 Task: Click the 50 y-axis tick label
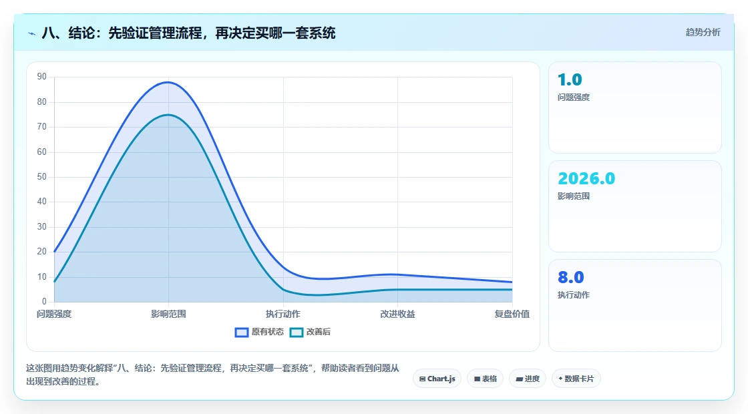42,177
